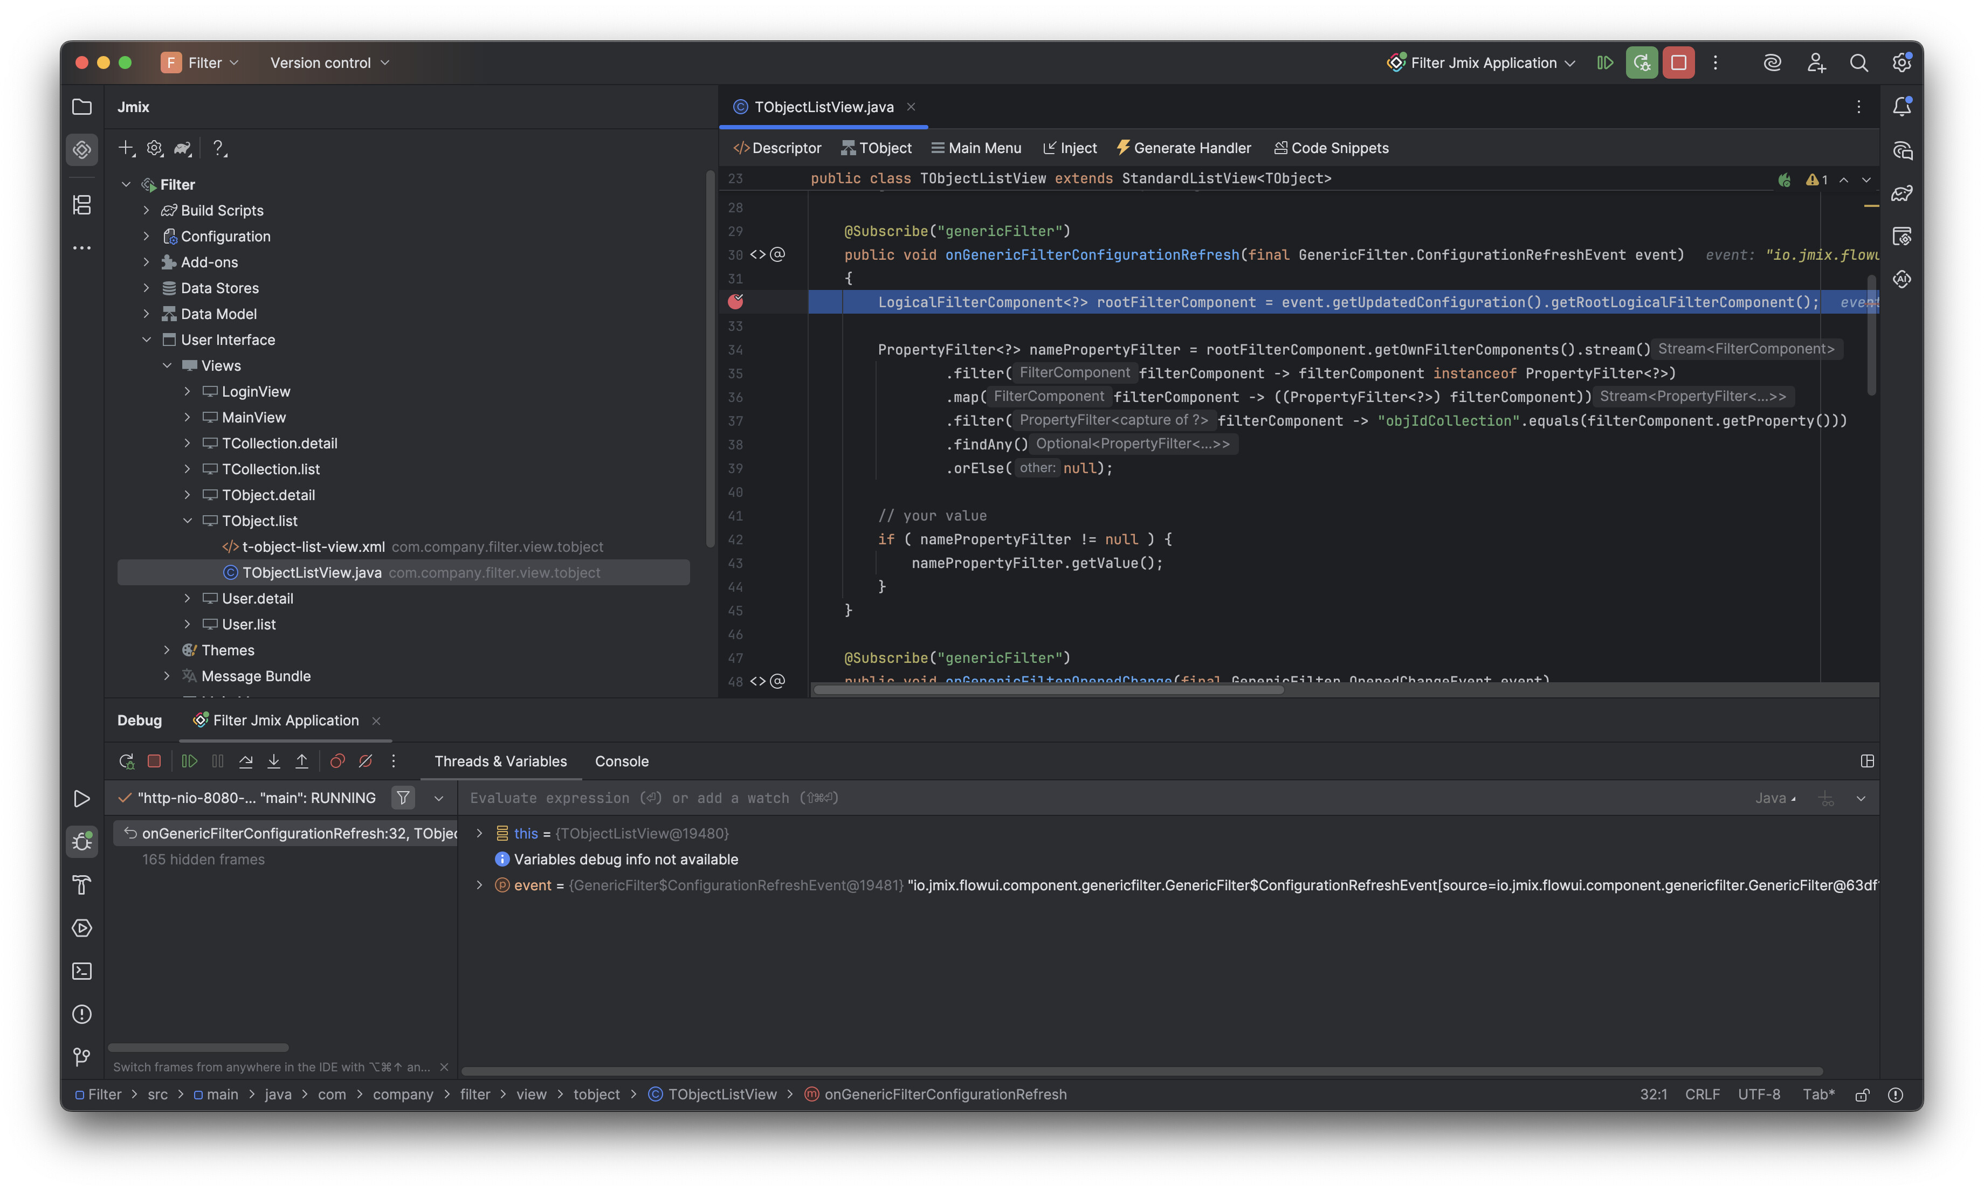Screen dimensions: 1984x1191
Task: Open Search Everywhere magnifier
Action: (x=1858, y=63)
